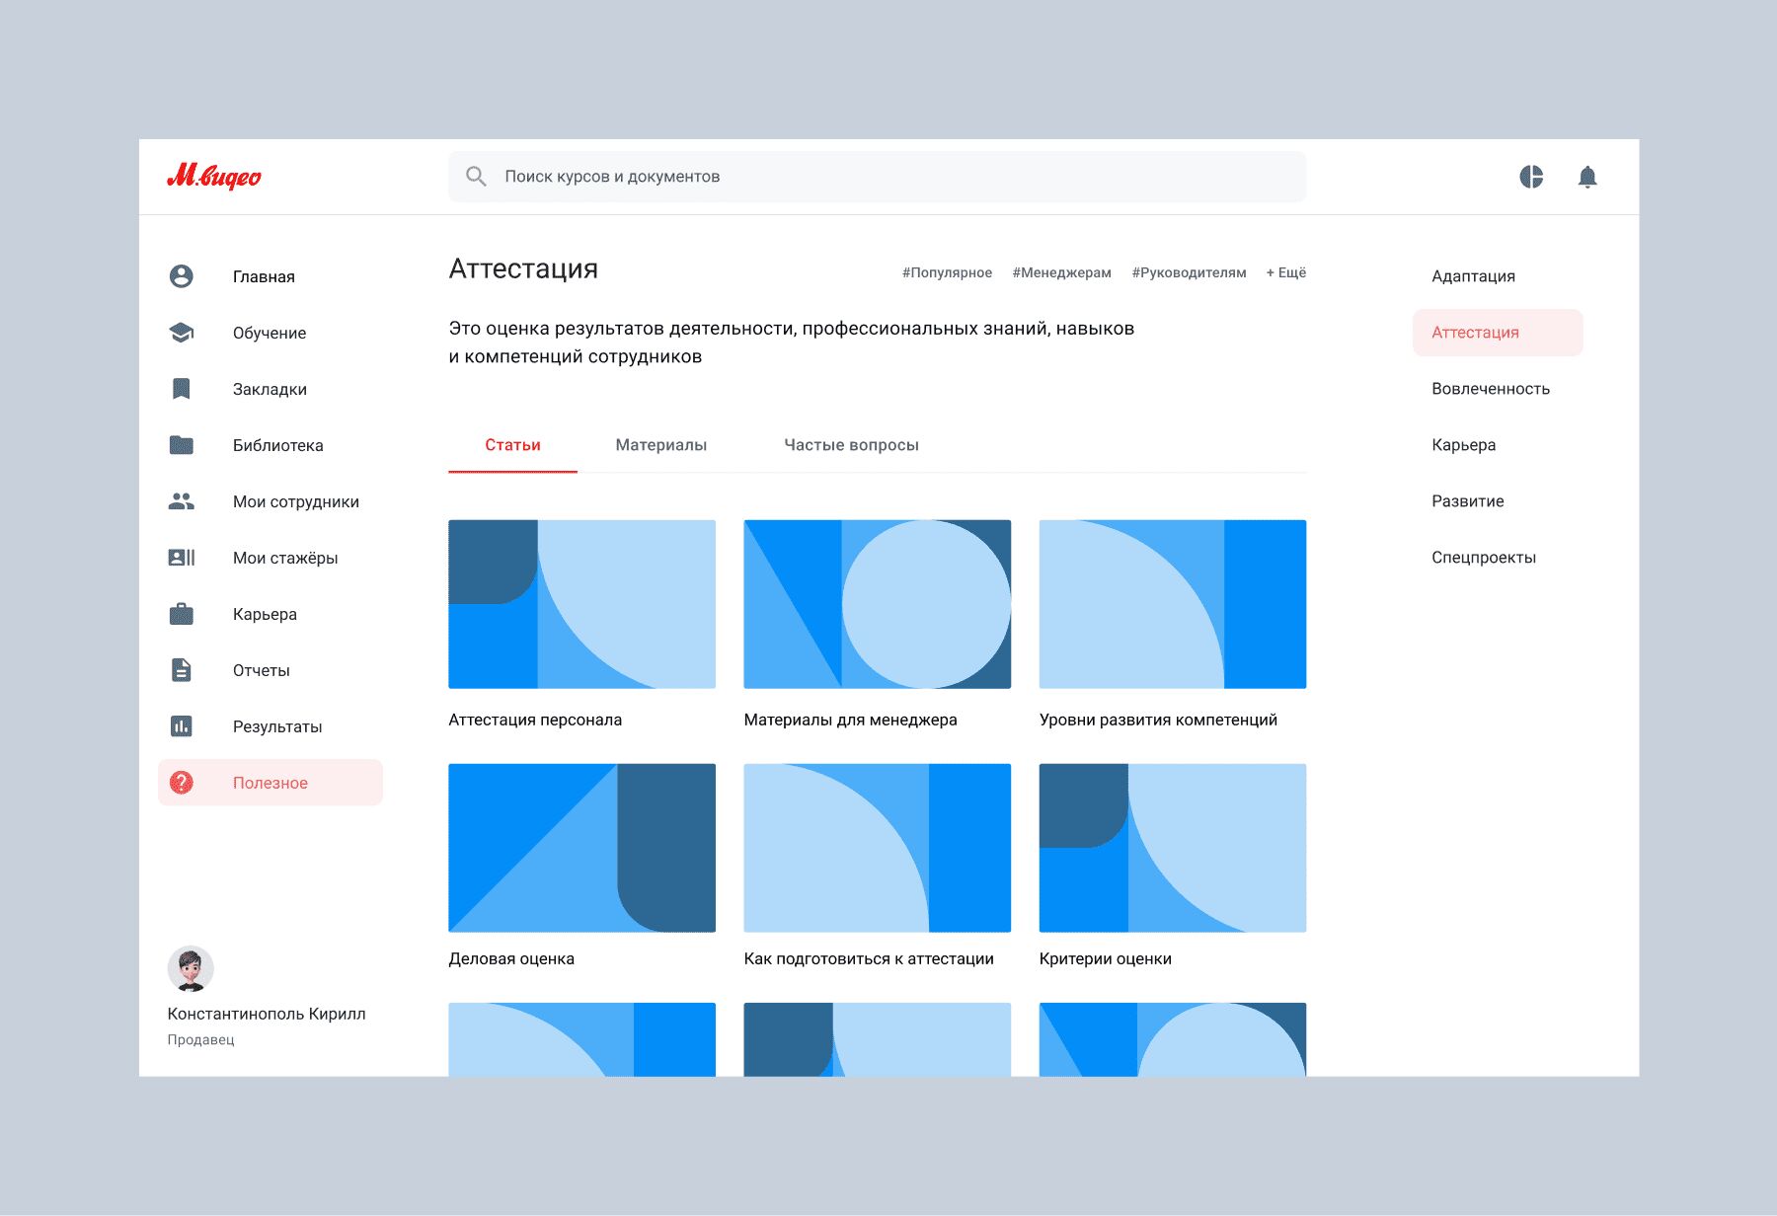
Task: Click the Полезное question mark icon
Action: click(182, 783)
